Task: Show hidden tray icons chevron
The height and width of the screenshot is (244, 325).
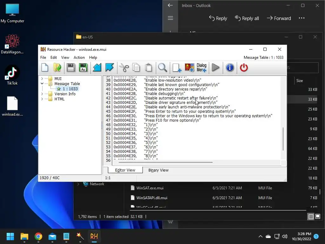Action: tap(261, 236)
